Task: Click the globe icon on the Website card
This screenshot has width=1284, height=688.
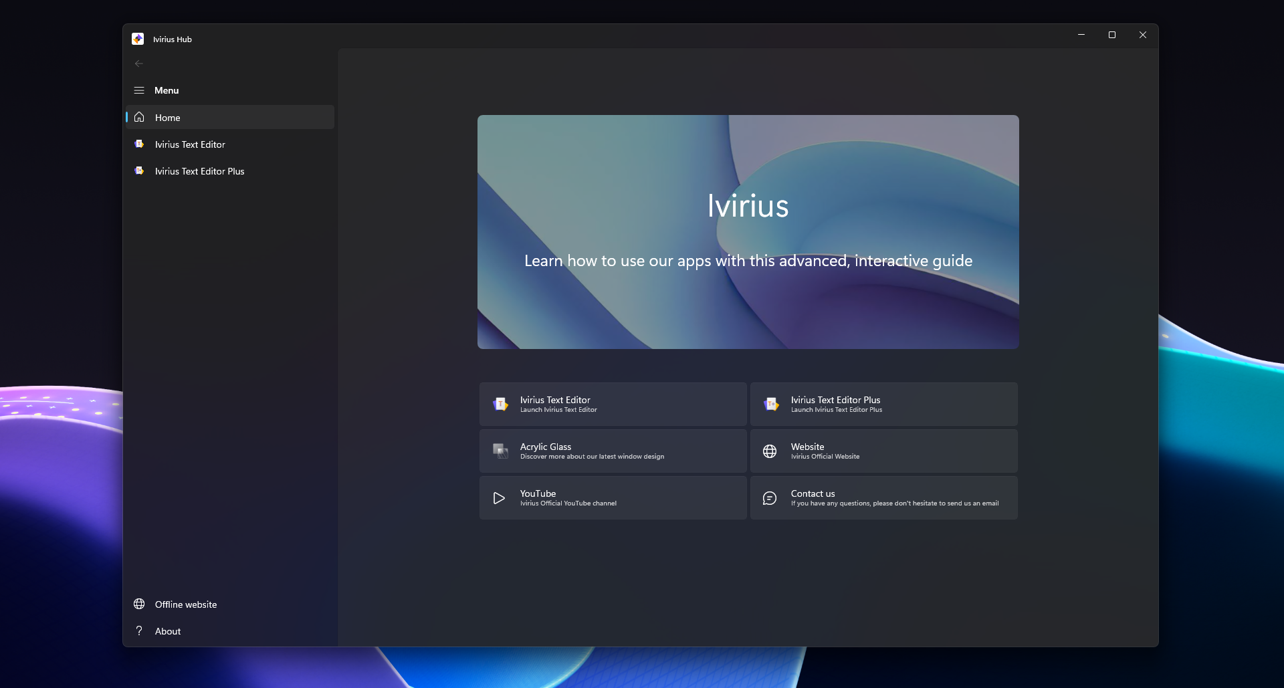Action: pyautogui.click(x=770, y=451)
